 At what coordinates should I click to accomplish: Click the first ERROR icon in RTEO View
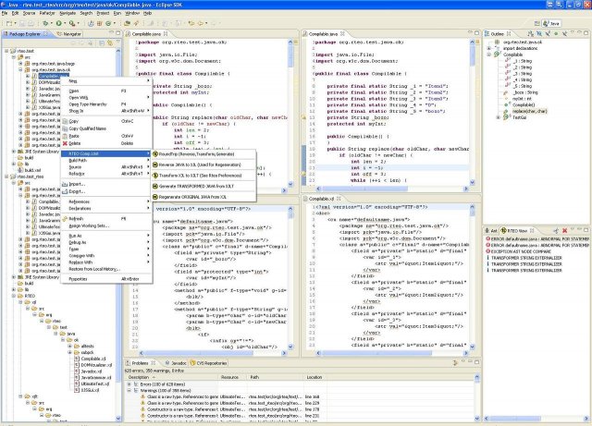tap(487, 238)
